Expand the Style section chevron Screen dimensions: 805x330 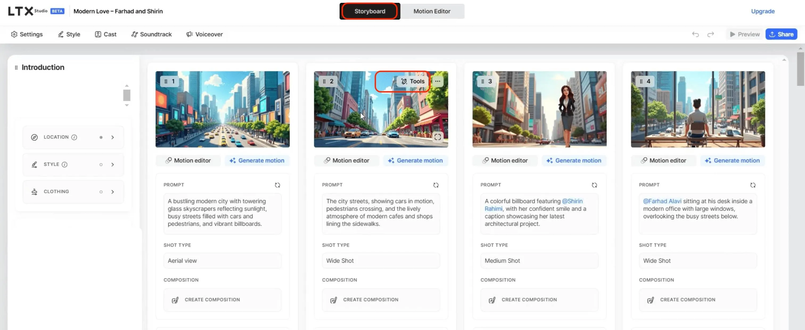click(113, 165)
